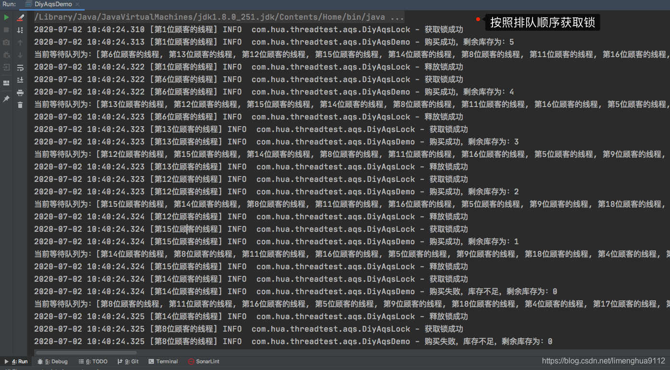This screenshot has width=670, height=370.
Task: Click the red-pencil console highlight icon
Action: click(20, 17)
